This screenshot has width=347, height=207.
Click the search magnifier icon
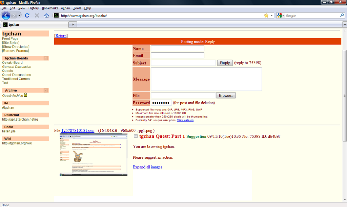342,16
